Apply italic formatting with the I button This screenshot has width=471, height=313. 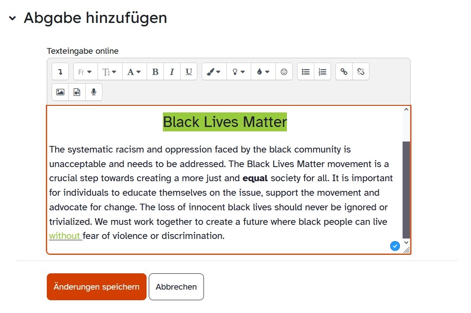(172, 72)
